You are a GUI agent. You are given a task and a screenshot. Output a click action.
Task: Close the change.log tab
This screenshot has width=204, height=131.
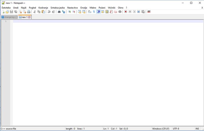pos(16,17)
